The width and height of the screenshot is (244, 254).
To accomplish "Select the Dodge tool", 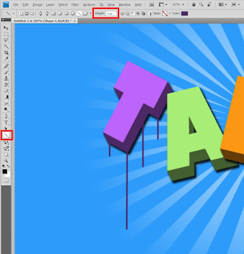I will point(6,109).
